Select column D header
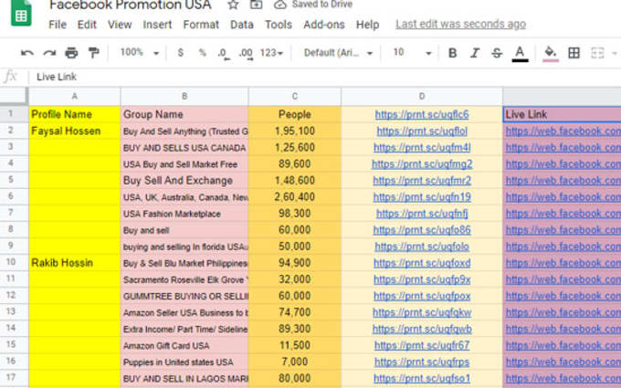Screen dimensions: 621x388 (422, 96)
